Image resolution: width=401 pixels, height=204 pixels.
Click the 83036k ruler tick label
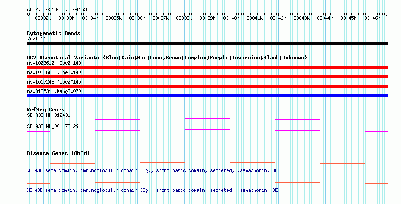(x=137, y=18)
